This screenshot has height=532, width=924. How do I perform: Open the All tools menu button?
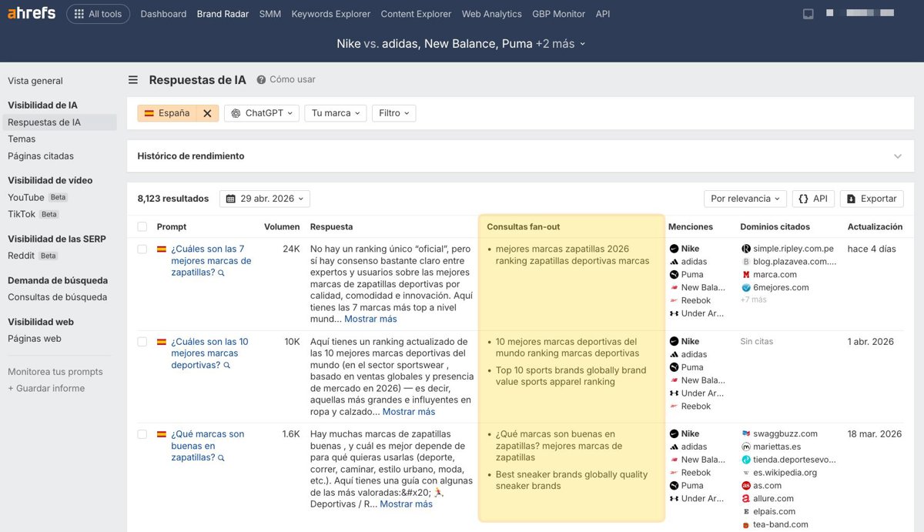[x=98, y=14]
